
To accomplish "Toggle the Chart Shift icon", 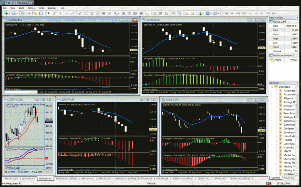I will (193, 13).
